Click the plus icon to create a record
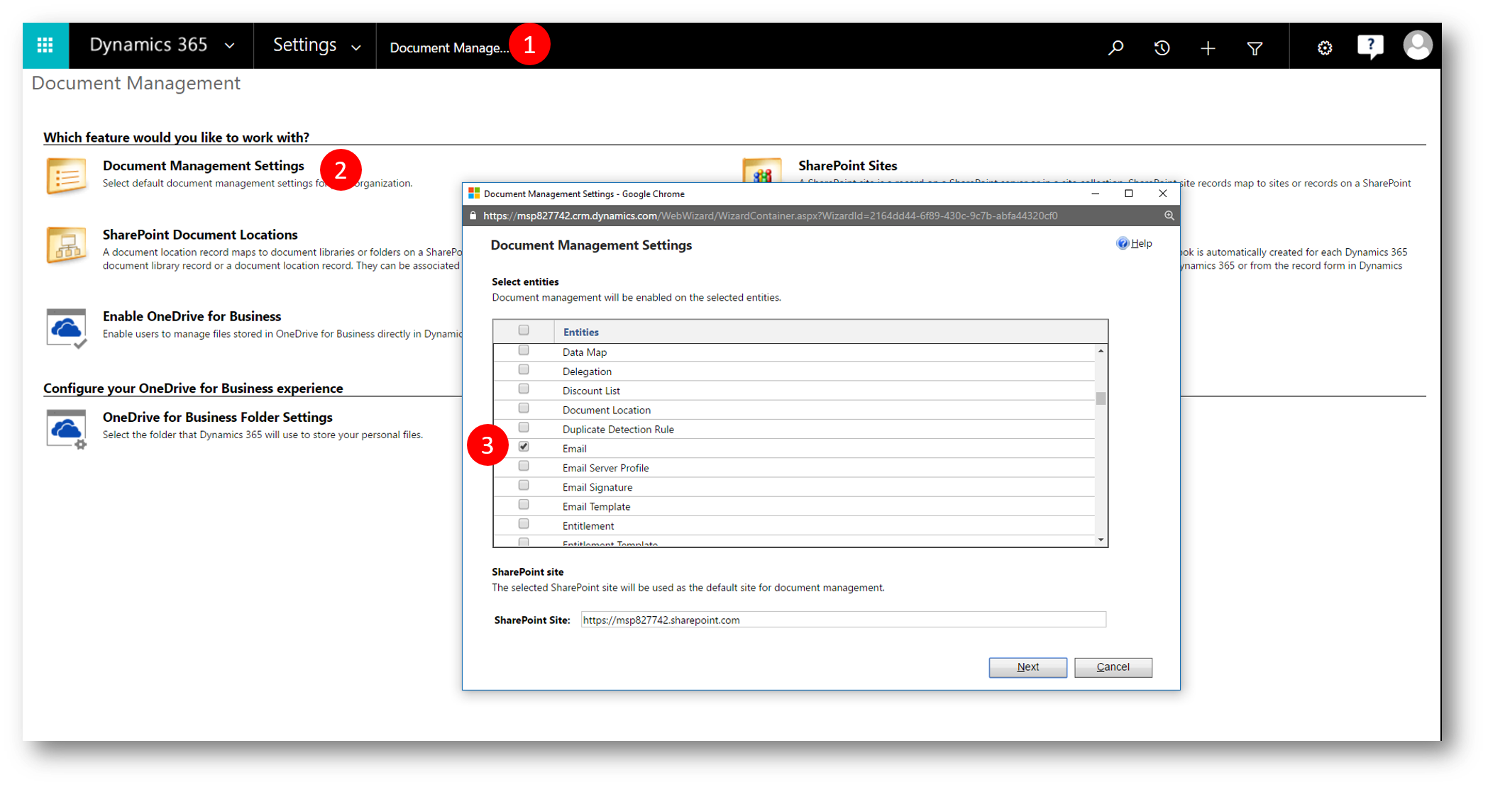 coord(1208,48)
